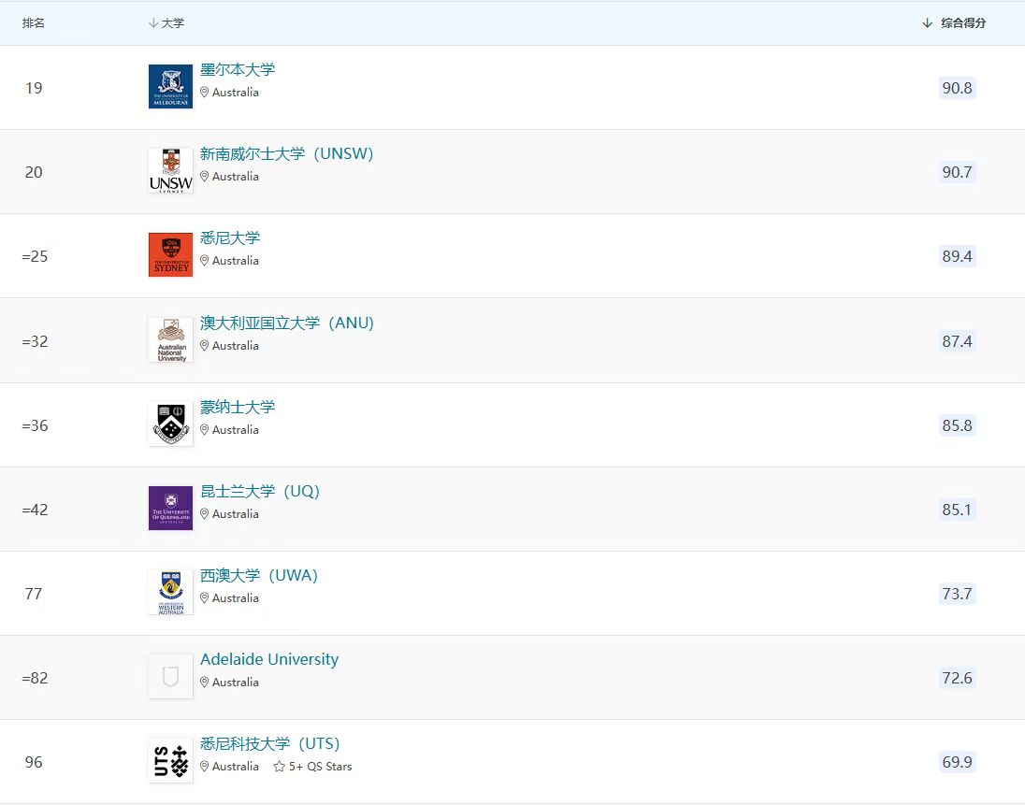Click the Monash University crest logo
The image size is (1025, 805).
tap(170, 424)
